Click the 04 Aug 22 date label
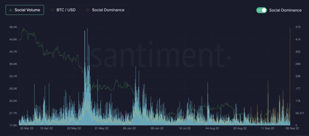The image size is (309, 136). pos(212,128)
